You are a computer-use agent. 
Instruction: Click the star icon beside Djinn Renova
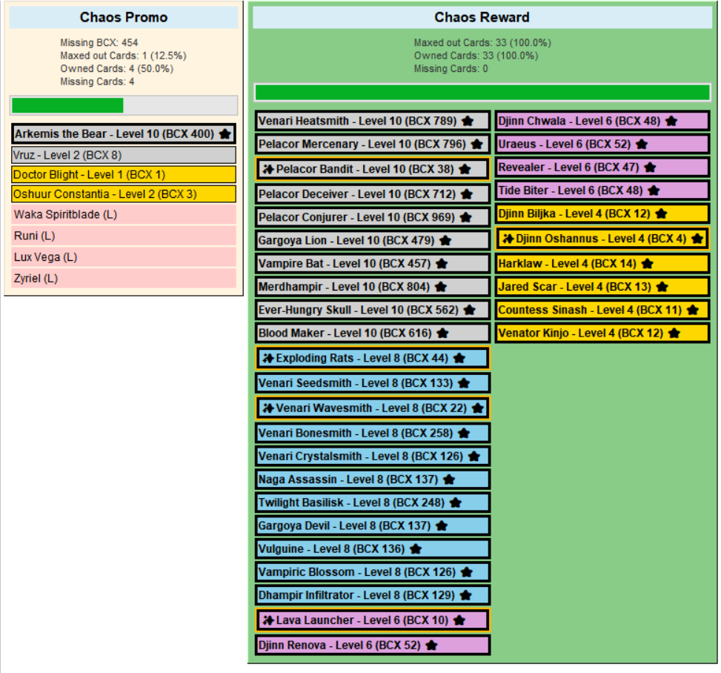[431, 645]
